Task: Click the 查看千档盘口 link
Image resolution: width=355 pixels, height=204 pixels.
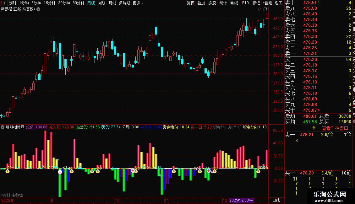Action: tap(335, 128)
